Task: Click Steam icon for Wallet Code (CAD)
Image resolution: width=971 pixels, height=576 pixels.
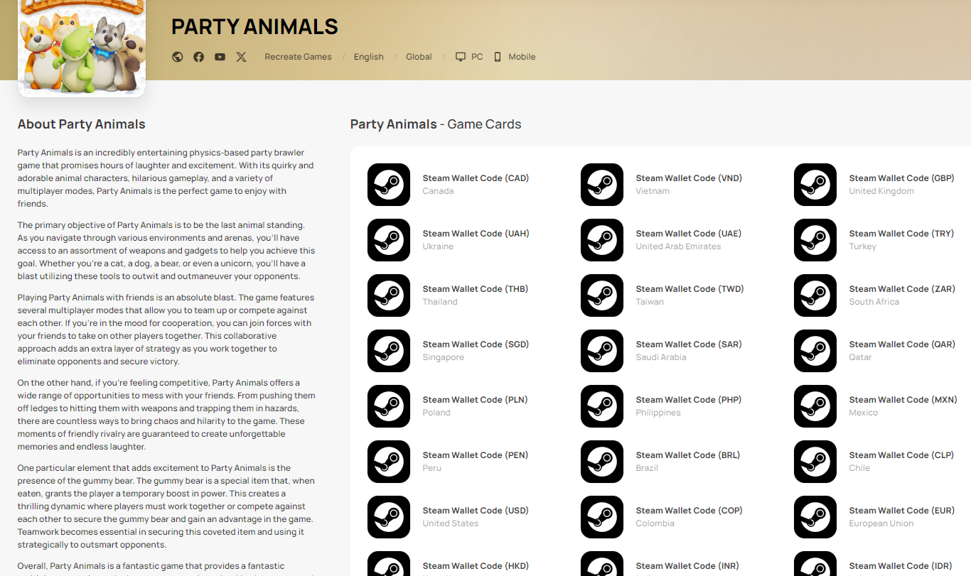Action: click(389, 185)
